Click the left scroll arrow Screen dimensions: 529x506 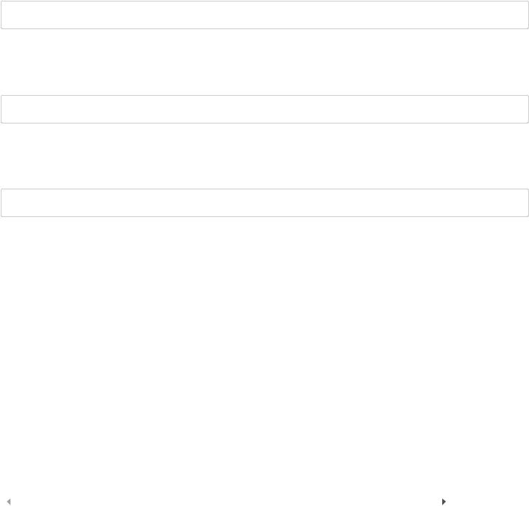pos(9,502)
